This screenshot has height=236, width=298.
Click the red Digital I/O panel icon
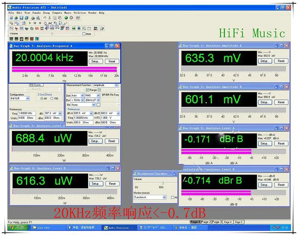(x=37, y=29)
